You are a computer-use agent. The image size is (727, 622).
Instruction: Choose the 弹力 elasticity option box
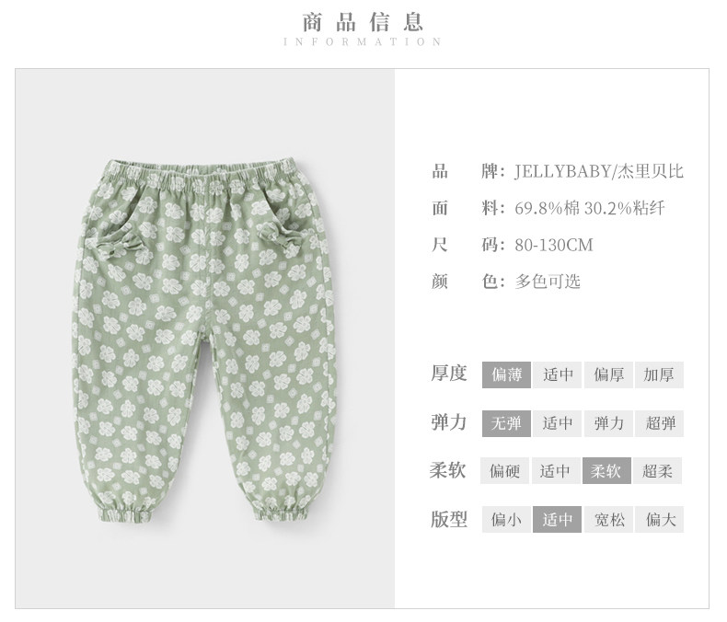pyautogui.click(x=608, y=423)
